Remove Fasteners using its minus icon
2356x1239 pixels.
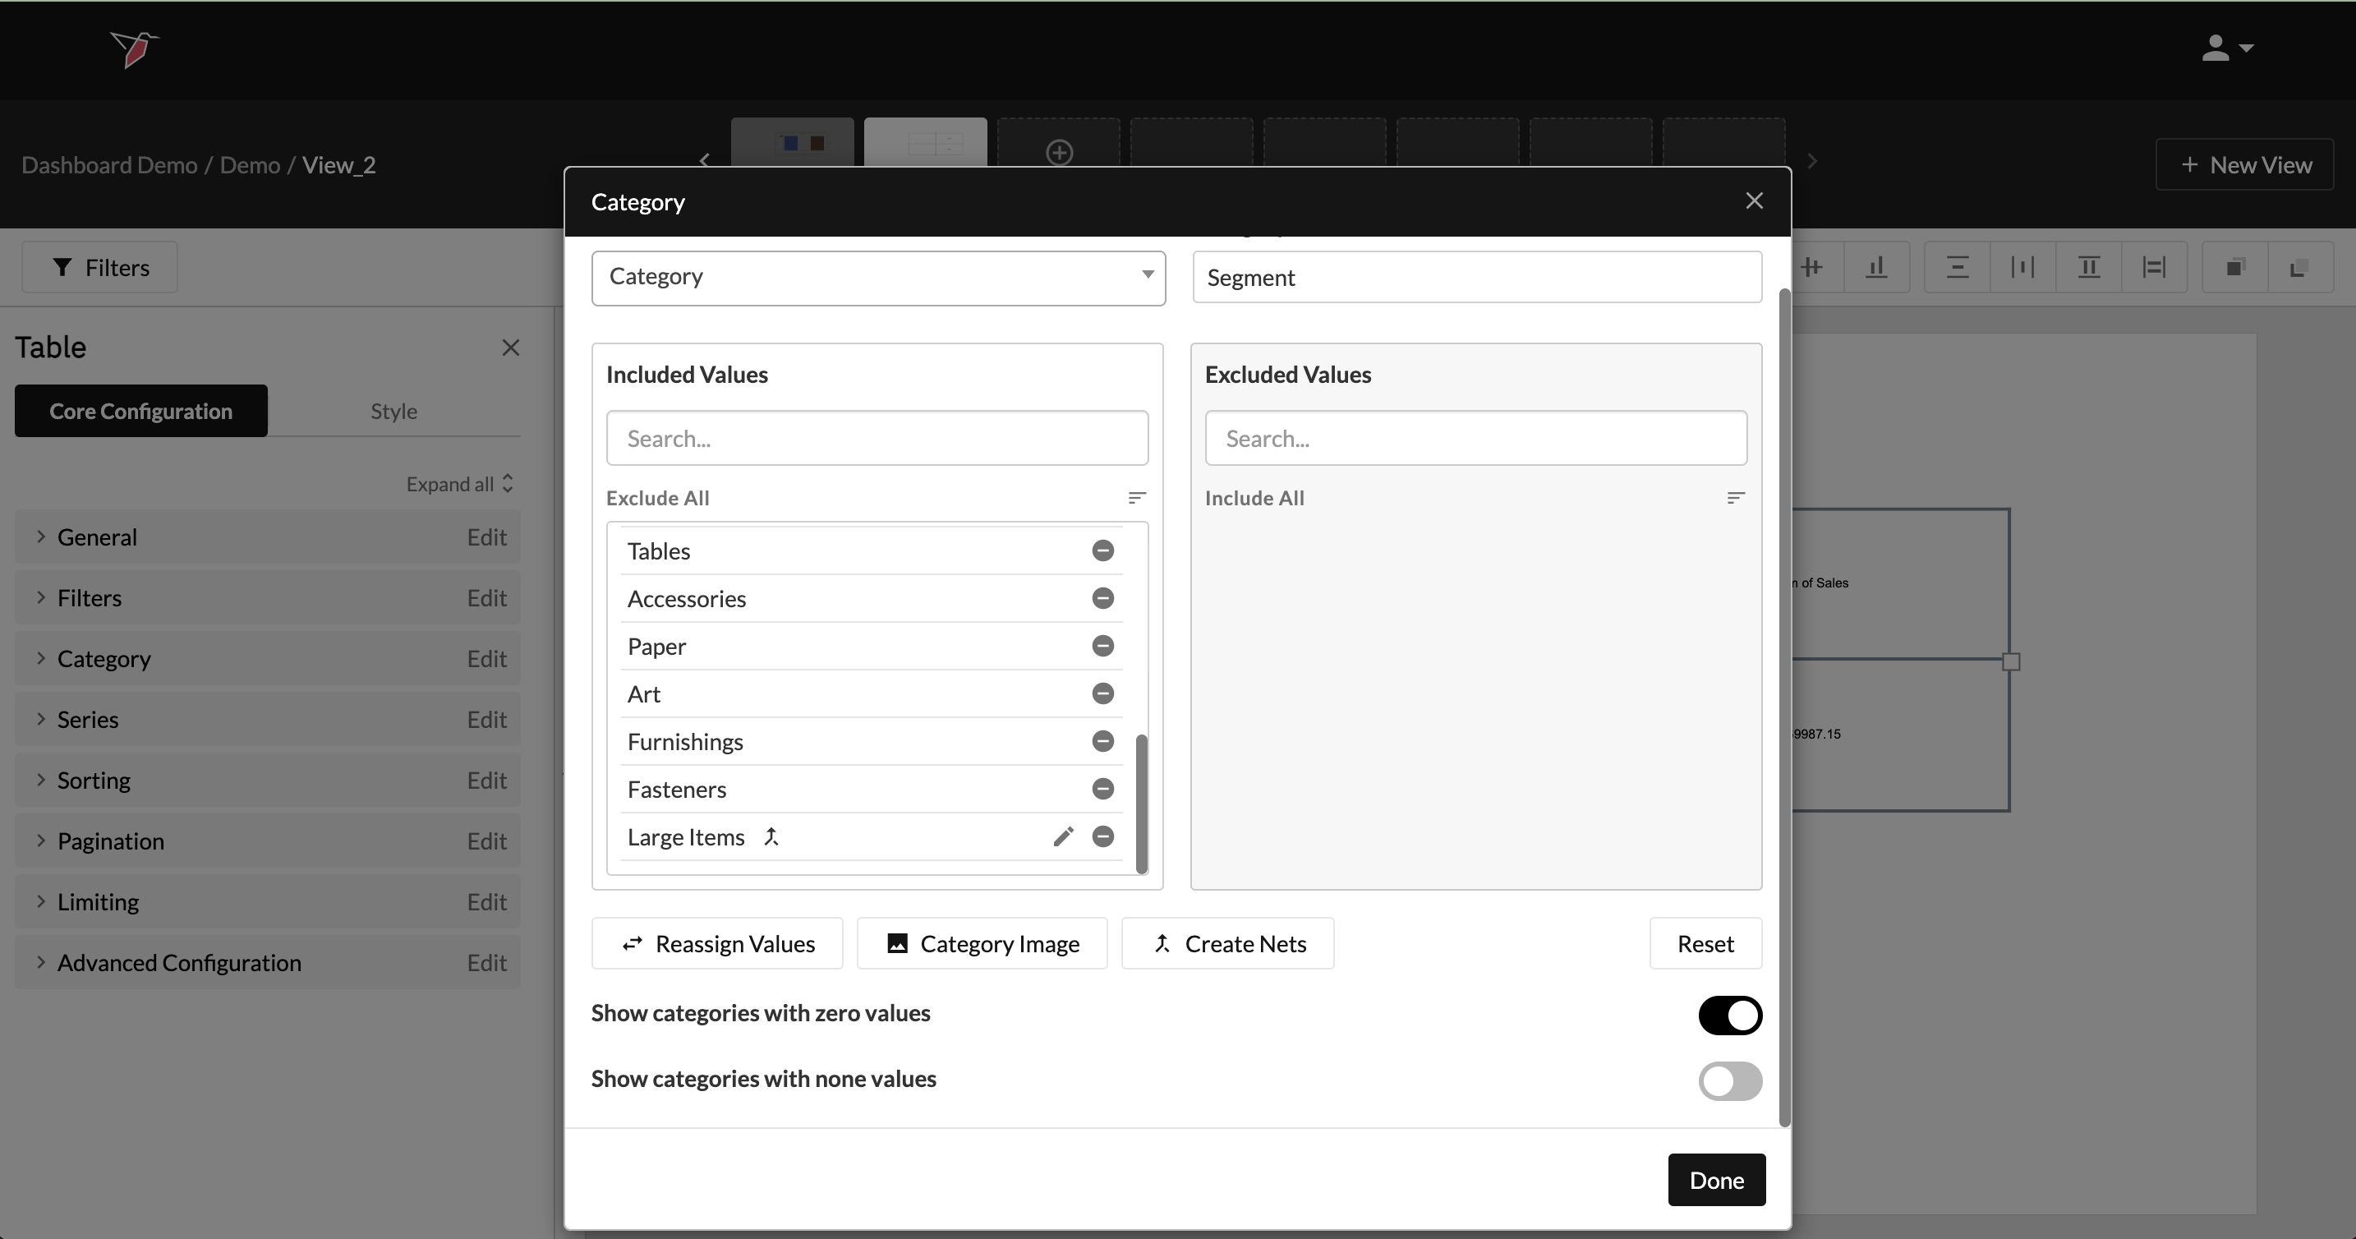point(1102,789)
